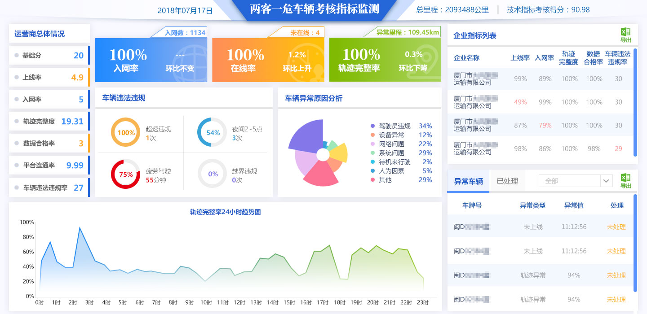Click the orange 100% 超速违规 ring
Viewport: 647px width, 314px height.
point(126,132)
